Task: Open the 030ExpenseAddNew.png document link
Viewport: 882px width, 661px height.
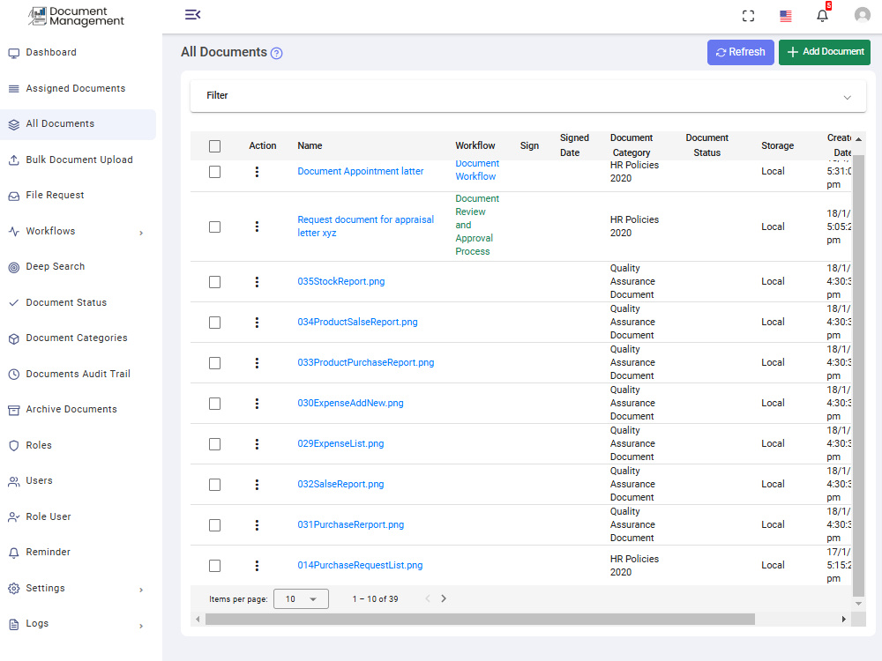Action: (350, 403)
